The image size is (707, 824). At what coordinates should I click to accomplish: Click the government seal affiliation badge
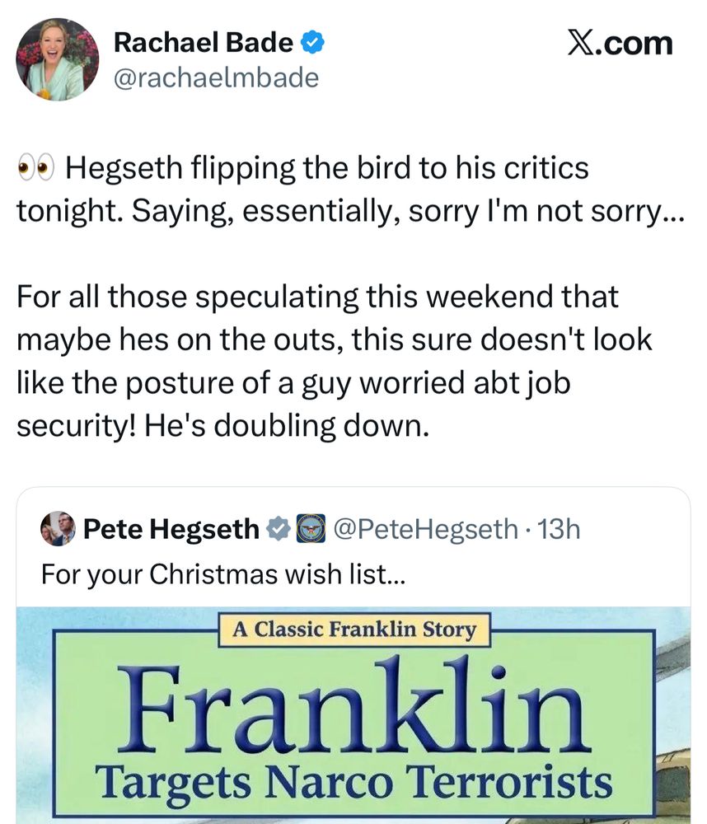coord(308,528)
